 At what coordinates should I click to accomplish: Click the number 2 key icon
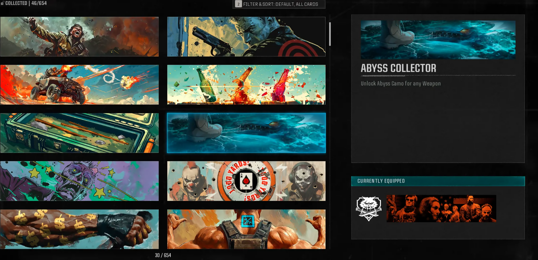coord(238,4)
